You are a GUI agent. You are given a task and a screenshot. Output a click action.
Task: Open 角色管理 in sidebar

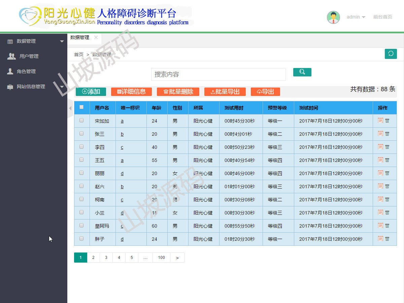point(26,71)
